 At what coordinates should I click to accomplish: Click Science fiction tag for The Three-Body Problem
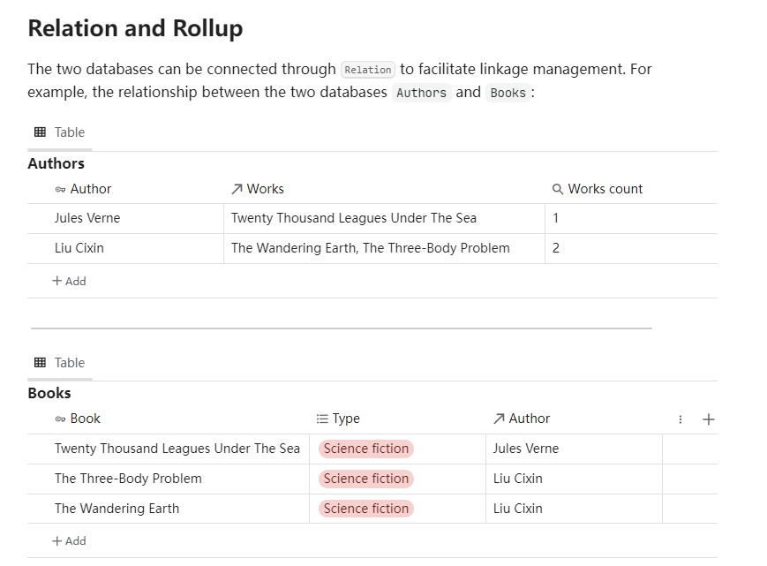click(365, 479)
